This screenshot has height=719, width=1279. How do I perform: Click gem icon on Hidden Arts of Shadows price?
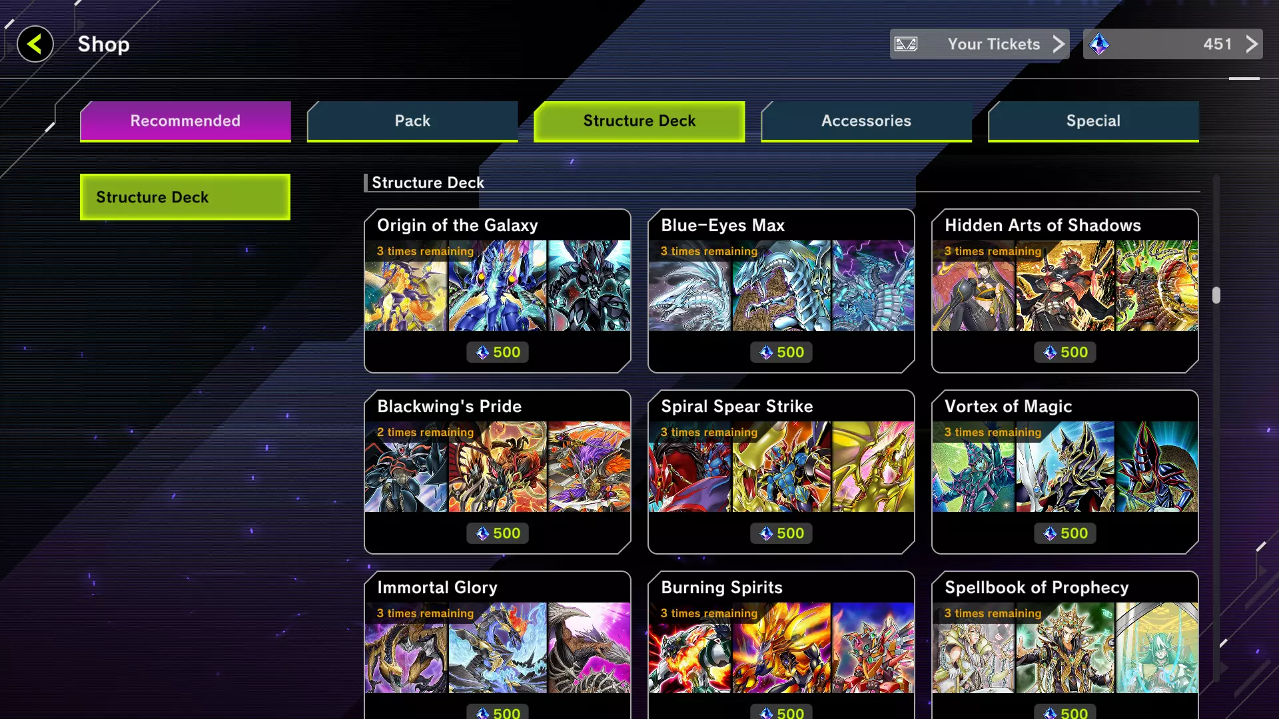pos(1050,353)
